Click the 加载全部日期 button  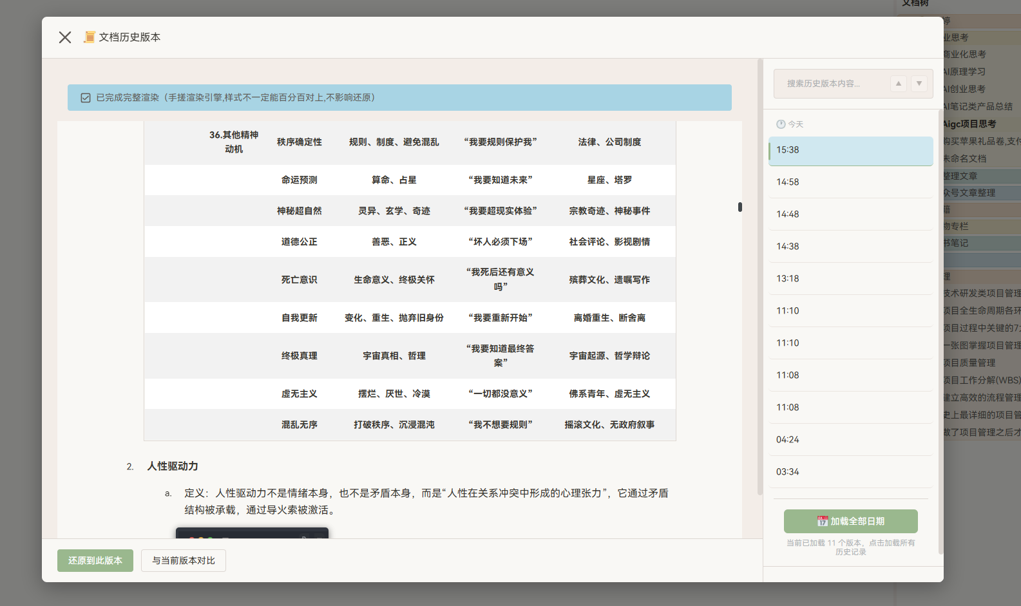(x=850, y=521)
